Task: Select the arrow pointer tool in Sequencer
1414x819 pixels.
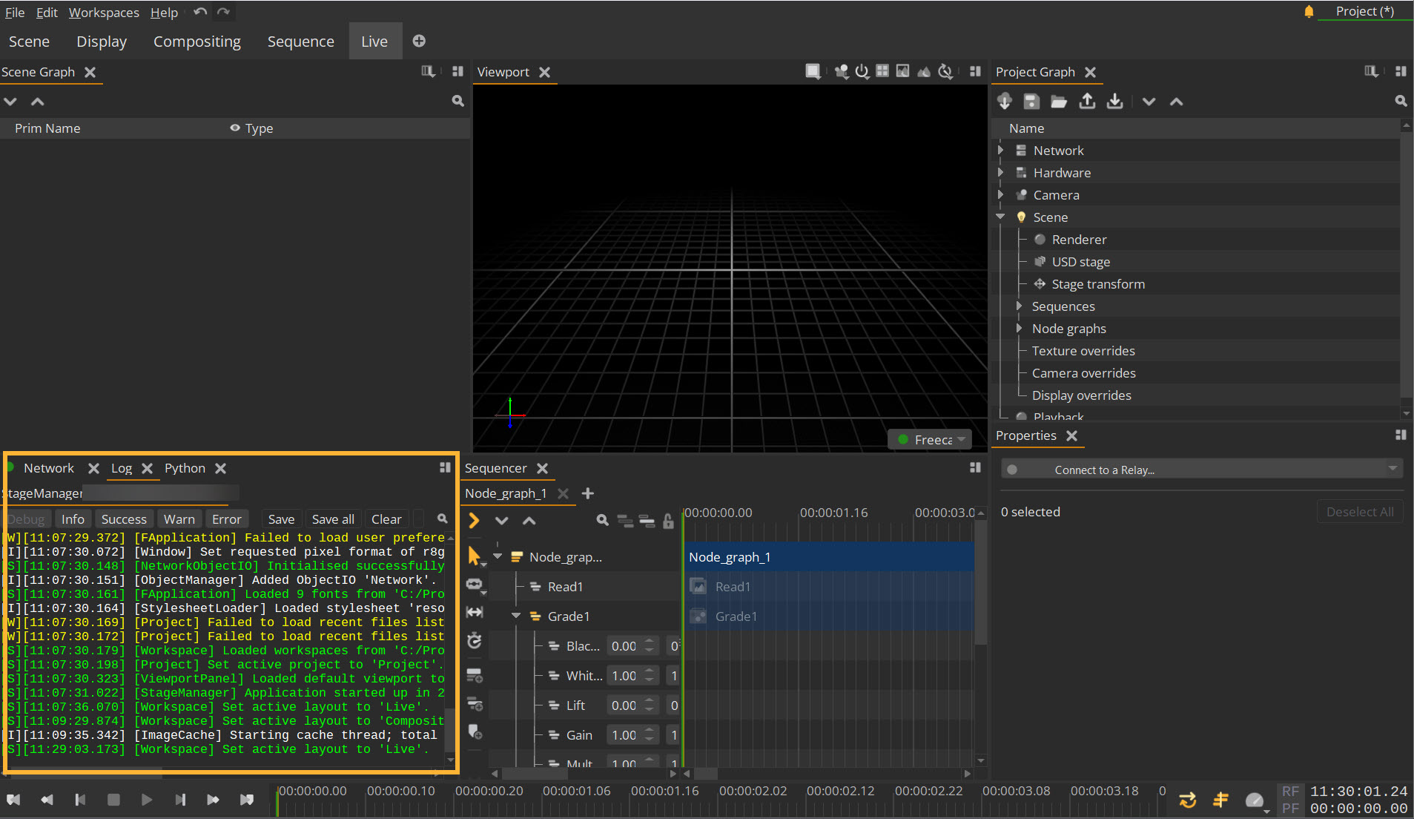Action: [x=475, y=556]
